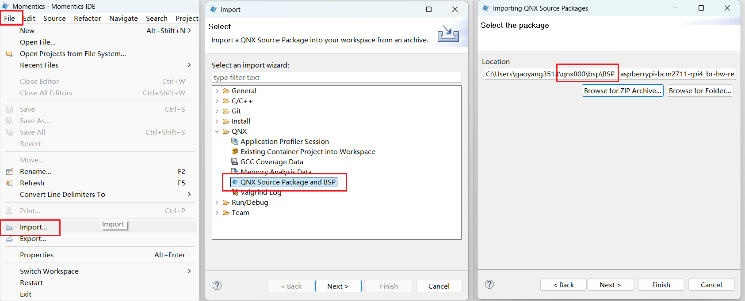
Task: Click the Import menu entry icon
Action: pos(9,227)
